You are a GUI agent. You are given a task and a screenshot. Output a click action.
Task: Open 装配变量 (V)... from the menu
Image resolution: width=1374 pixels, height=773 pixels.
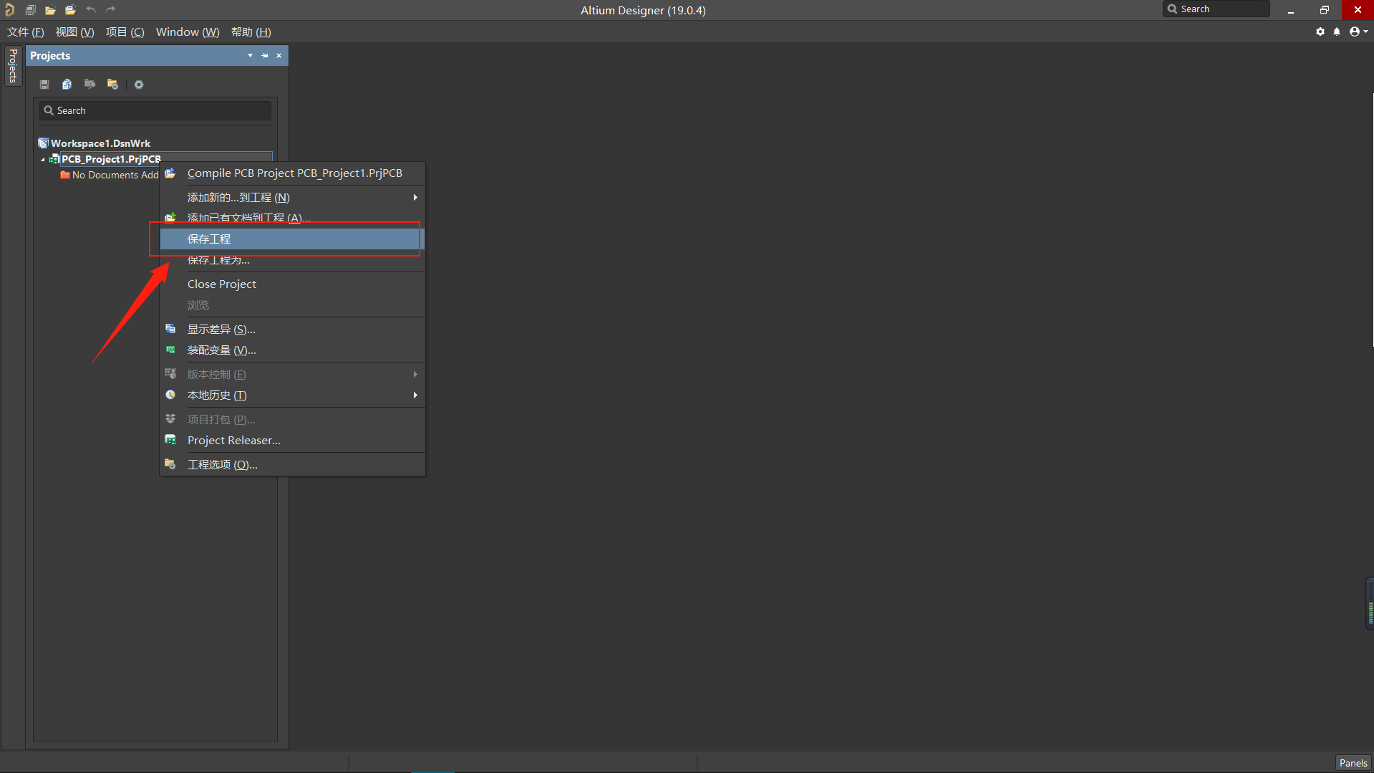pyautogui.click(x=292, y=350)
